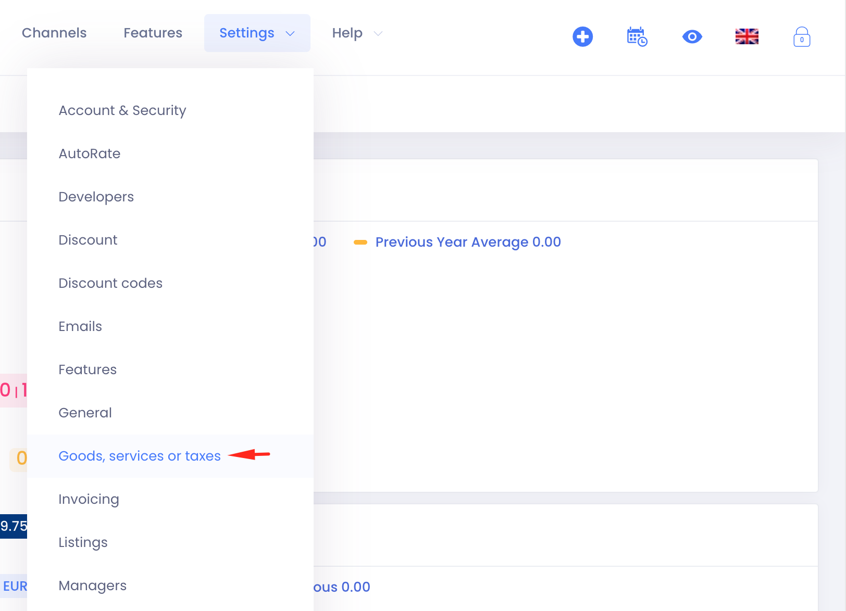Click the blue plus icon to add new
846x611 pixels.
coord(582,36)
